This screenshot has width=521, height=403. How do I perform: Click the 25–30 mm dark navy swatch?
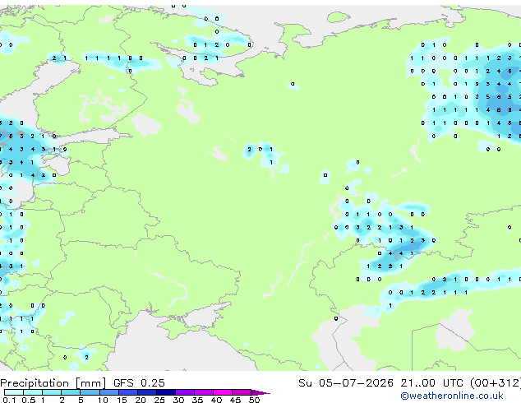pyautogui.click(x=165, y=392)
